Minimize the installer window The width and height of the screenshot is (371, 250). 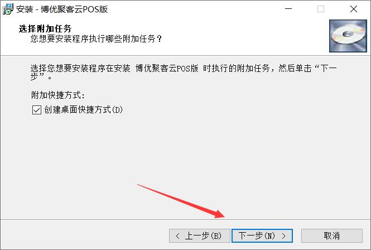click(288, 9)
